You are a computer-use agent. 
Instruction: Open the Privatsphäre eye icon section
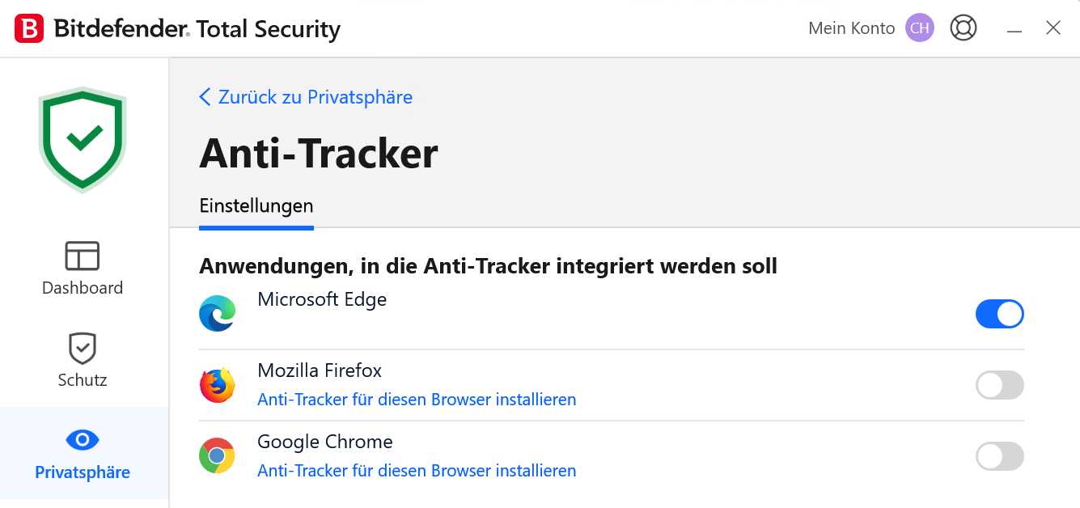[x=82, y=439]
